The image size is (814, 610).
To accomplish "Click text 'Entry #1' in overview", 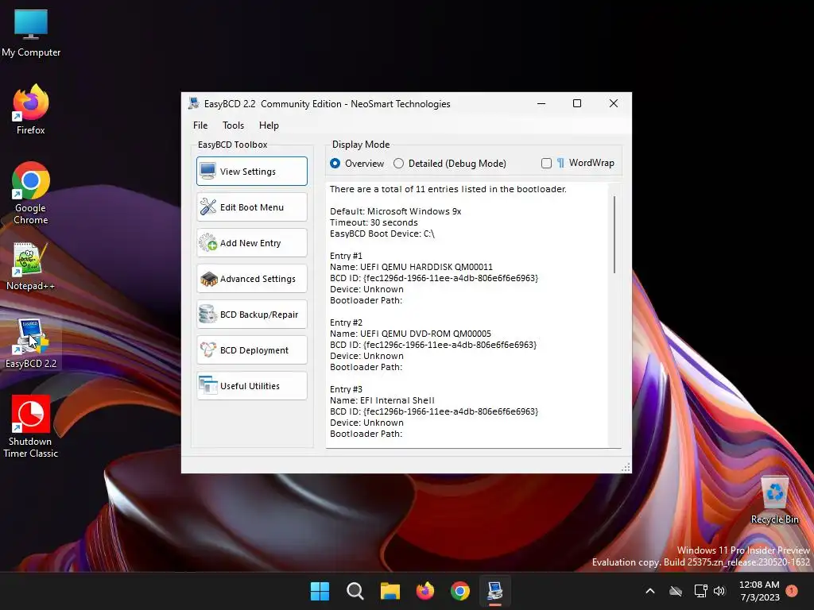I will [347, 256].
